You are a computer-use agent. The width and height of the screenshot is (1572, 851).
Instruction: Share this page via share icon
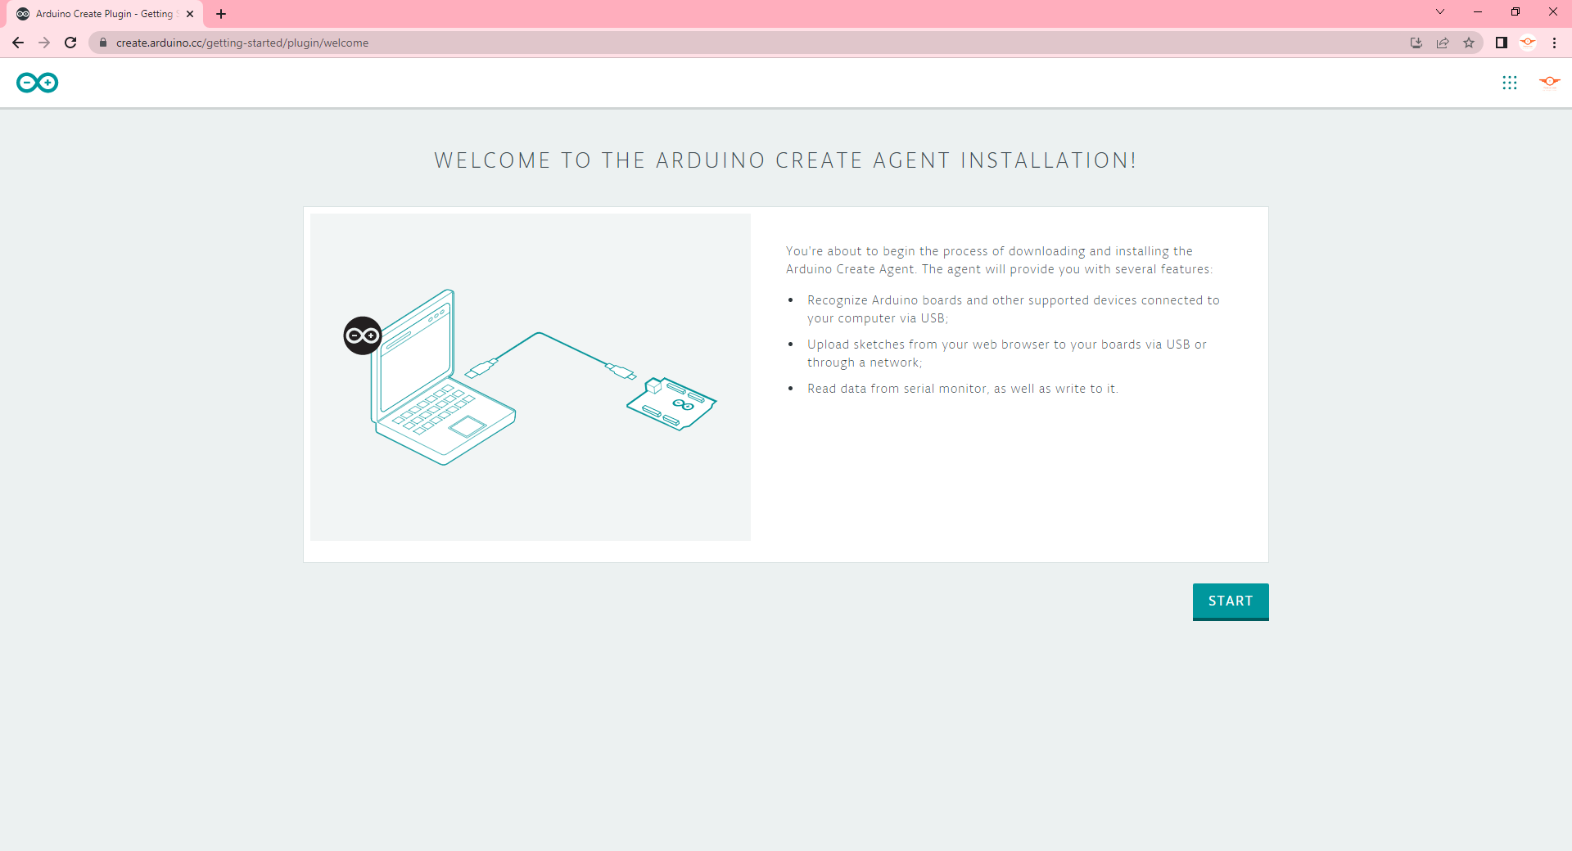click(1443, 43)
